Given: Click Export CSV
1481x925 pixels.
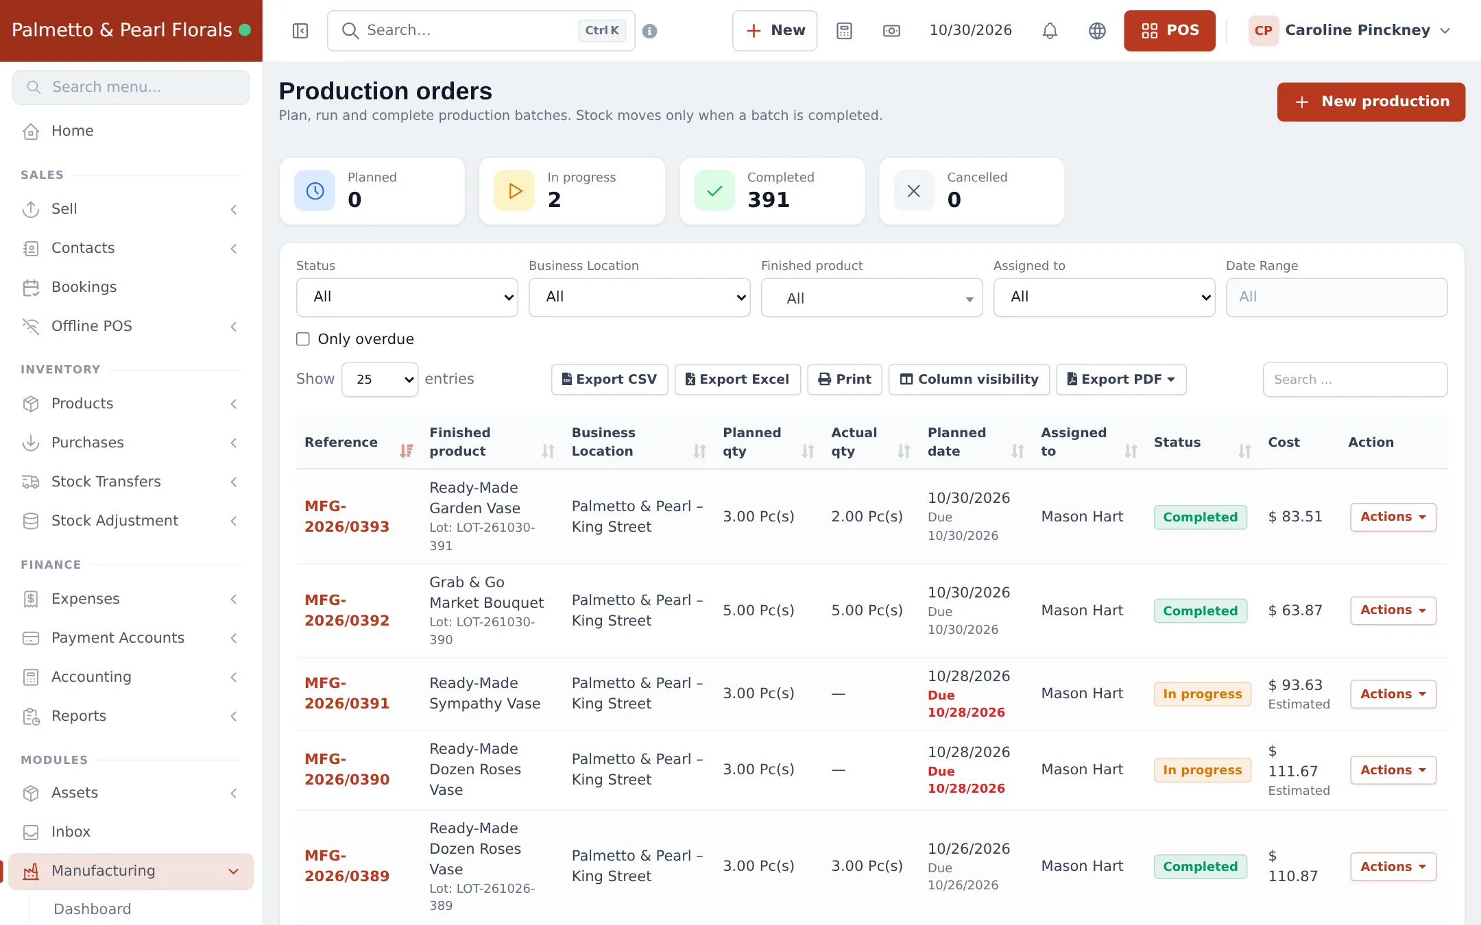Looking at the screenshot, I should pyautogui.click(x=610, y=379).
